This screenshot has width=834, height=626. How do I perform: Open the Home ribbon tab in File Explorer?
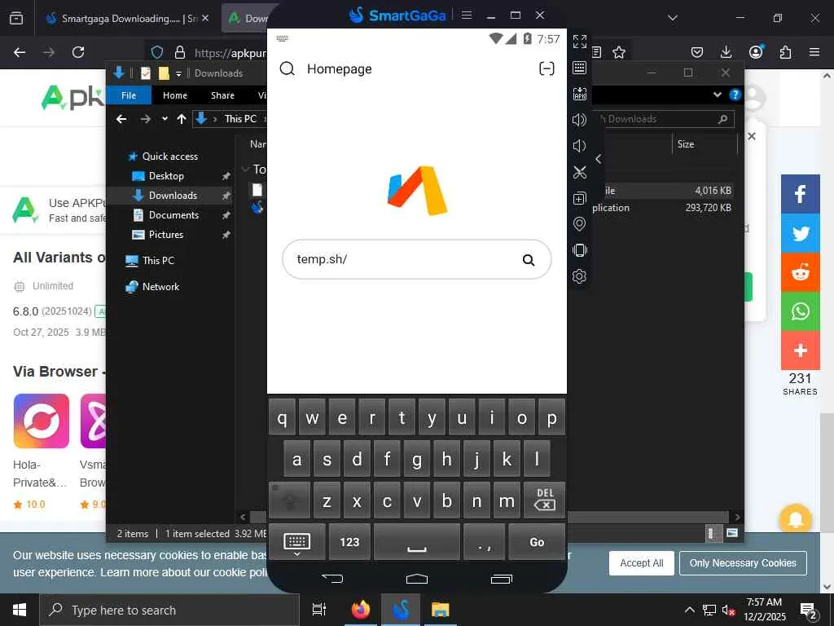coord(175,95)
